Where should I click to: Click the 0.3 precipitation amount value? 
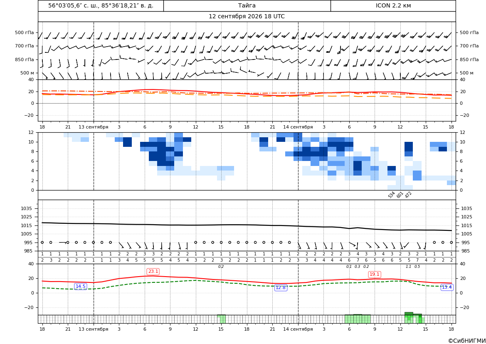point(358,267)
